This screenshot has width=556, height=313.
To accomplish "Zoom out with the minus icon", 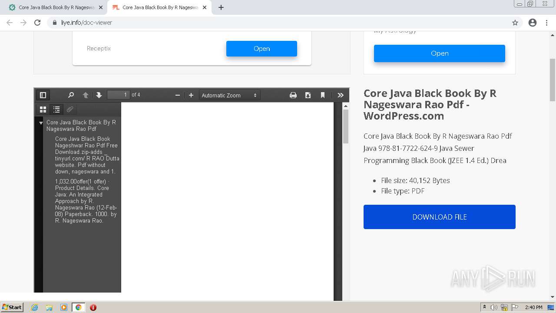I will 178,95.
